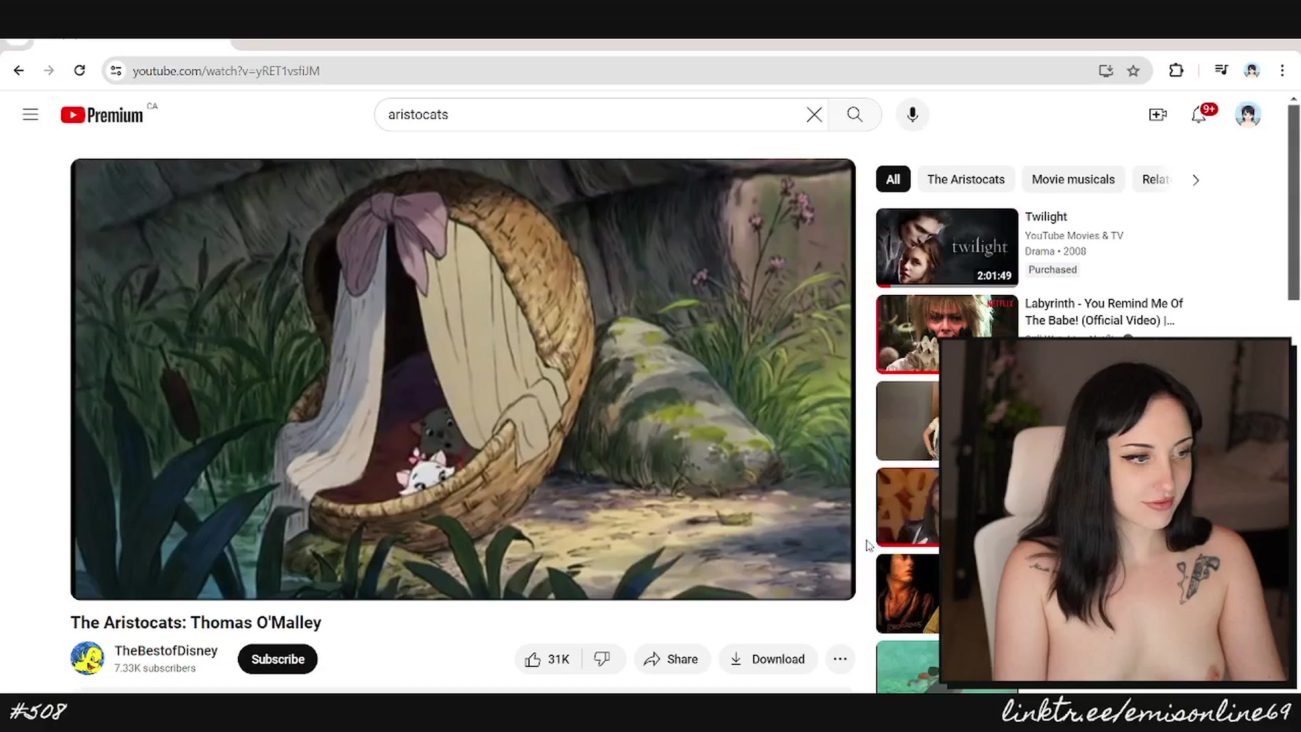This screenshot has height=732, width=1301.
Task: Open the YouTube Movies & TV channel link
Action: pyautogui.click(x=1074, y=236)
